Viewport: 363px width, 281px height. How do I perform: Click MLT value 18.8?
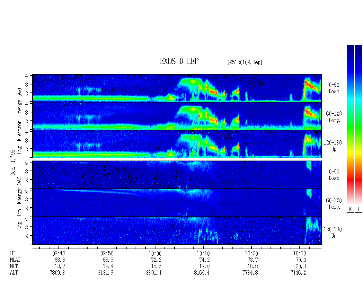click(x=252, y=267)
